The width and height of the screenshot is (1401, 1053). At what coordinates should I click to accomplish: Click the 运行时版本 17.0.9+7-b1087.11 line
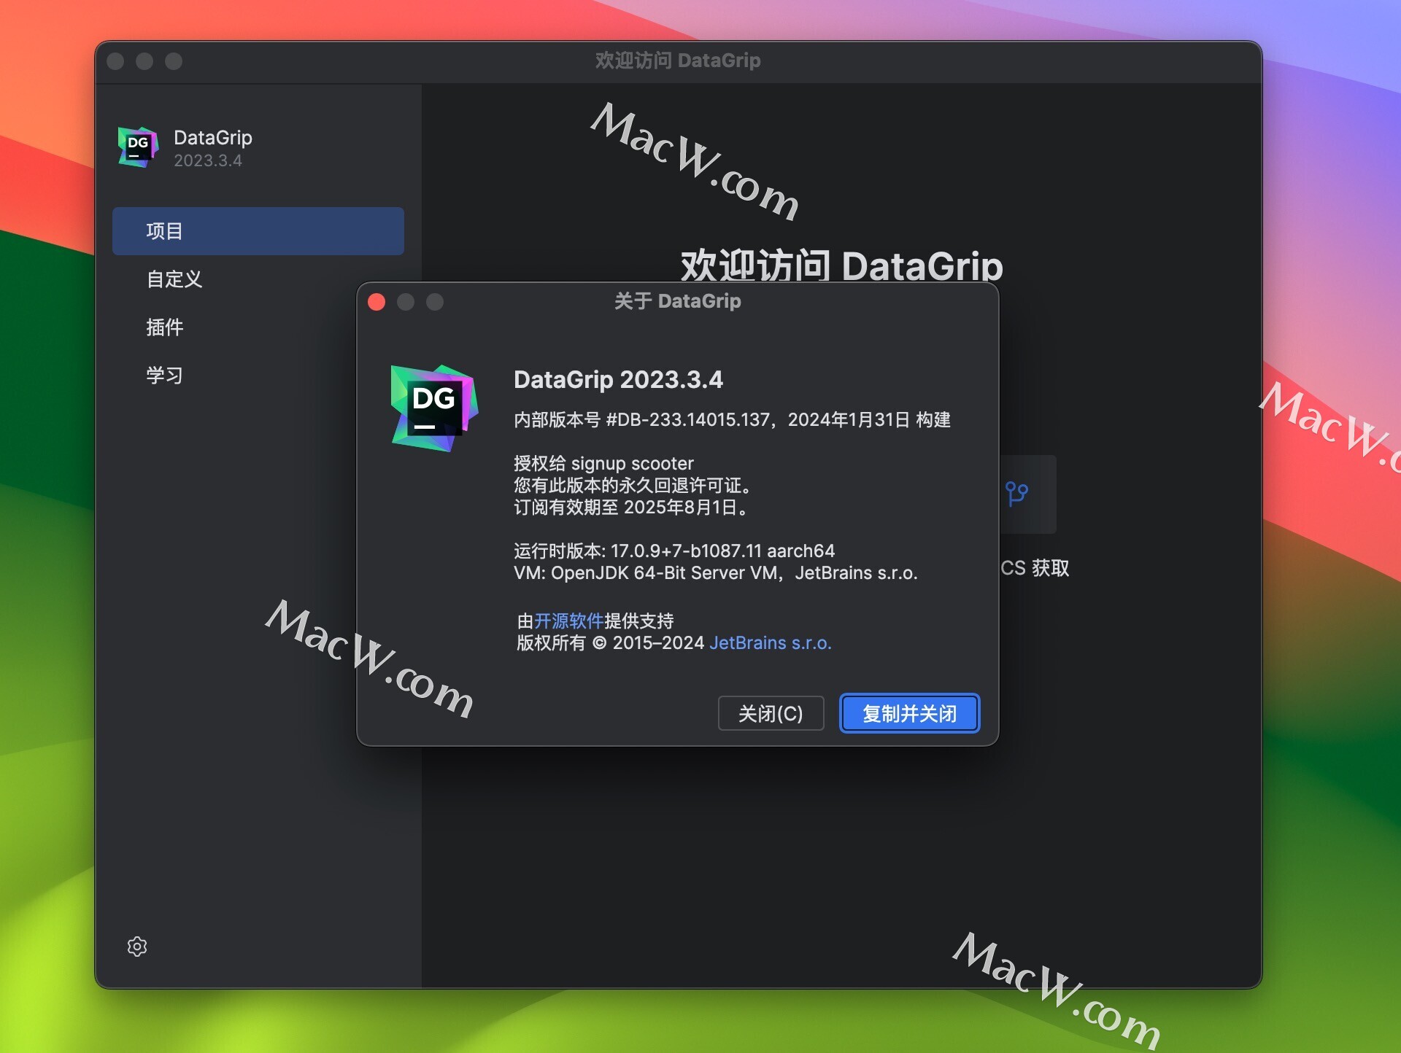[x=674, y=551]
